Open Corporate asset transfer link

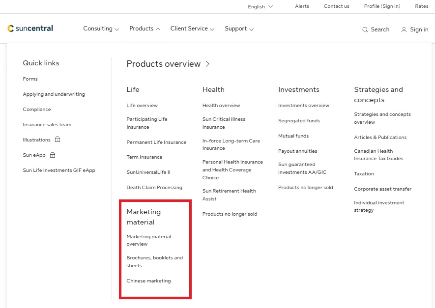click(x=382, y=189)
